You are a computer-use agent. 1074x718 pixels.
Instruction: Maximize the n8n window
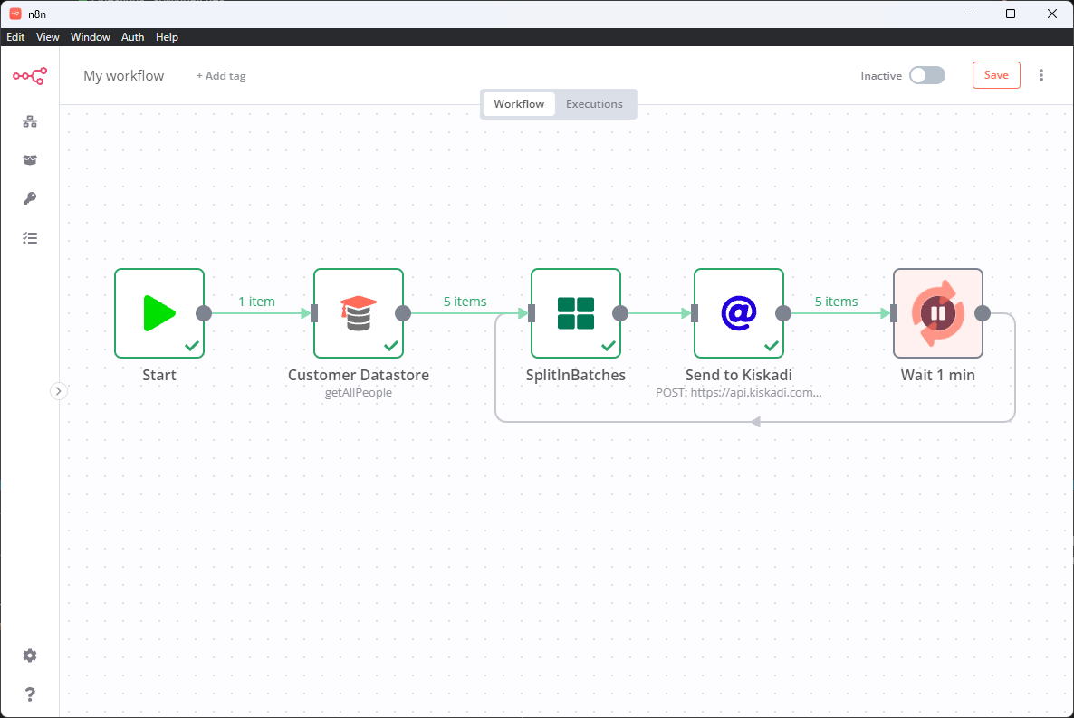[1011, 14]
